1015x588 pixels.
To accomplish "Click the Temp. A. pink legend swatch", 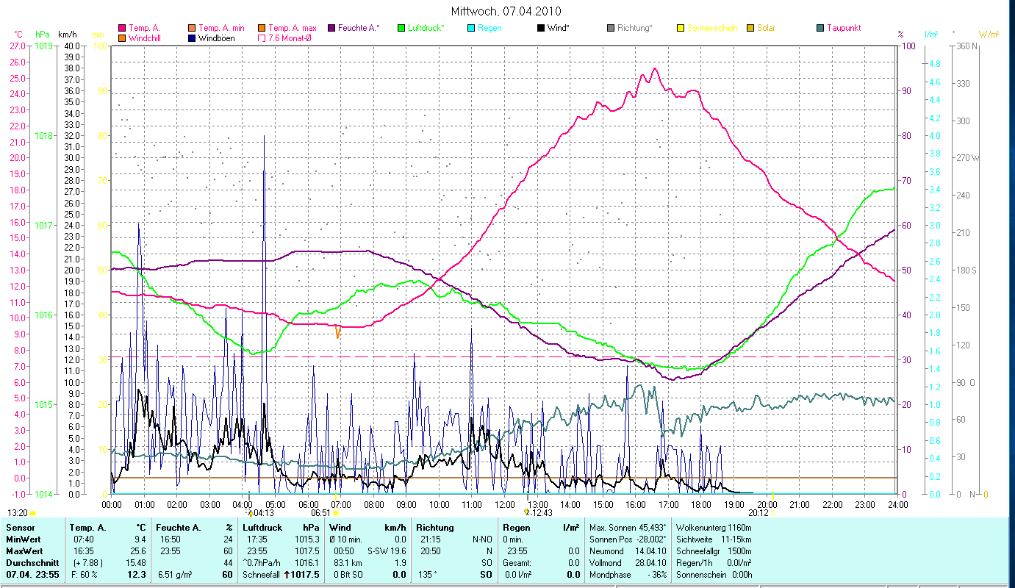I will click(122, 28).
